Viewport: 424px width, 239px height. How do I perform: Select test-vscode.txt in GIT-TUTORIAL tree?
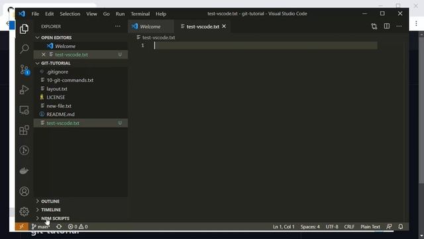click(x=81, y=123)
